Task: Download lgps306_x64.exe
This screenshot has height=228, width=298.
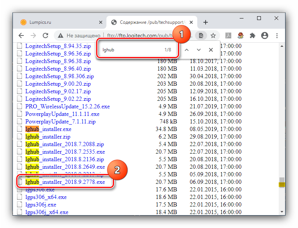Action: pyautogui.click(x=46, y=197)
